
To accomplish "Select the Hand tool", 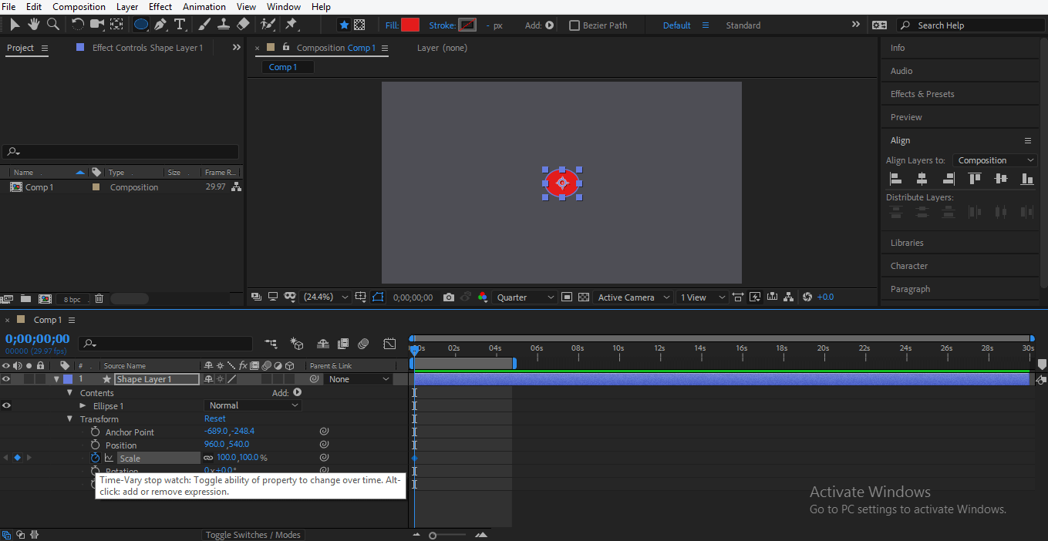I will [x=34, y=25].
